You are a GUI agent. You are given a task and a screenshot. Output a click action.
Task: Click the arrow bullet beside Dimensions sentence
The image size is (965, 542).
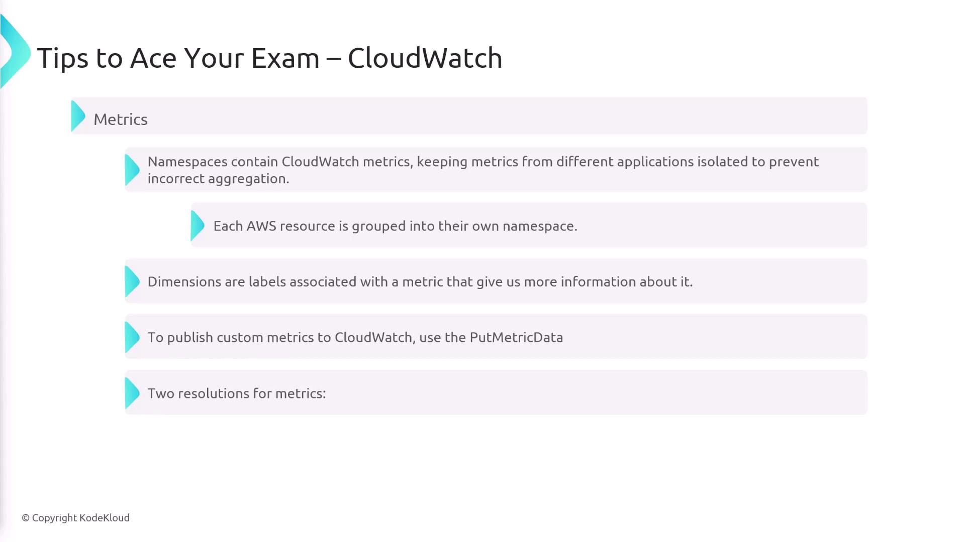coord(132,281)
